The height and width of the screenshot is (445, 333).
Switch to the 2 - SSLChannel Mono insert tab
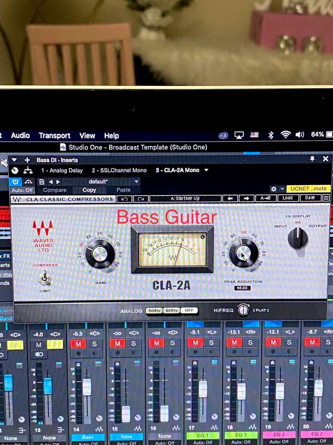coord(119,170)
